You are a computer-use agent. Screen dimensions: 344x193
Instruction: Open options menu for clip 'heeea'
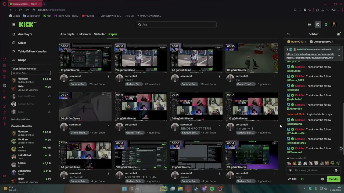click(x=164, y=76)
